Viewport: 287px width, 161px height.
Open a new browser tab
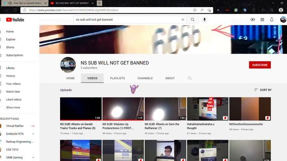100,3
